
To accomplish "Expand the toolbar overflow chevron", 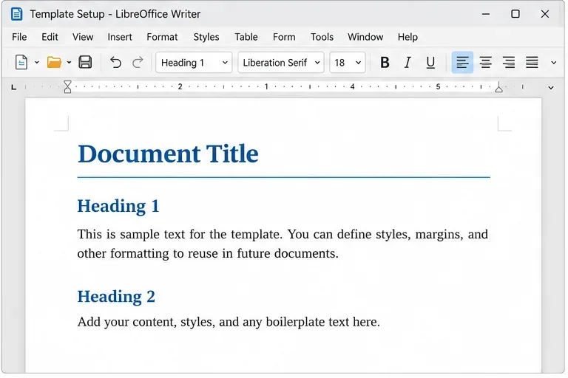I will click(553, 63).
